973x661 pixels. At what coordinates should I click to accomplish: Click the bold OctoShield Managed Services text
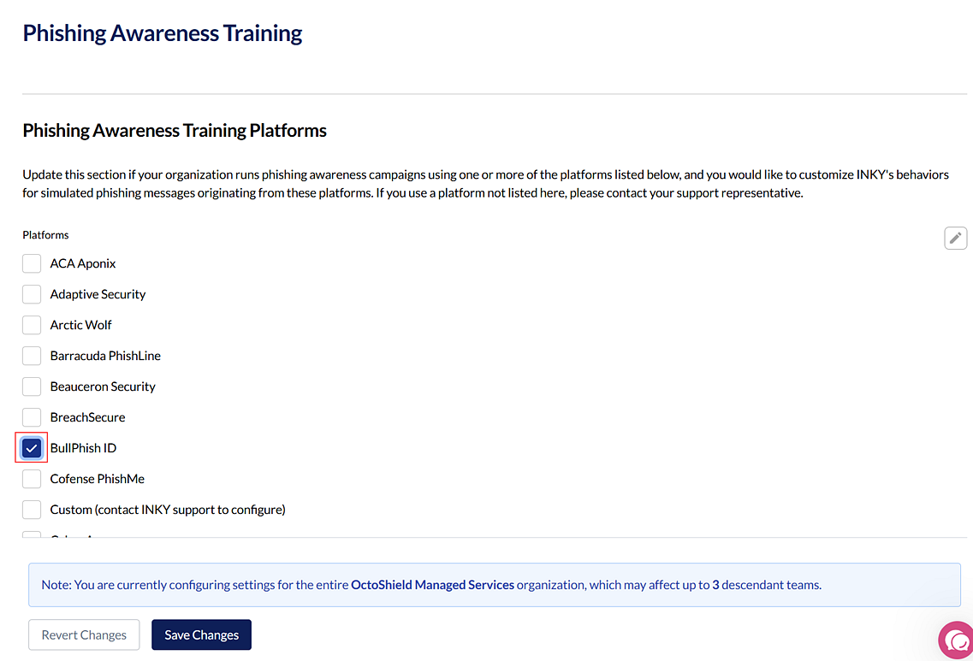pos(432,585)
